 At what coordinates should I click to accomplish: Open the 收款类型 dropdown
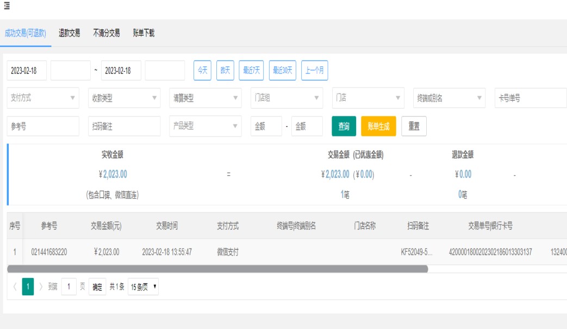(124, 98)
